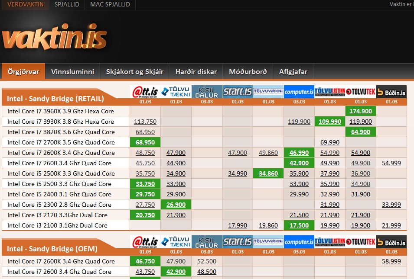Click Tölvuvirkni logo in OEM header row

268,242
